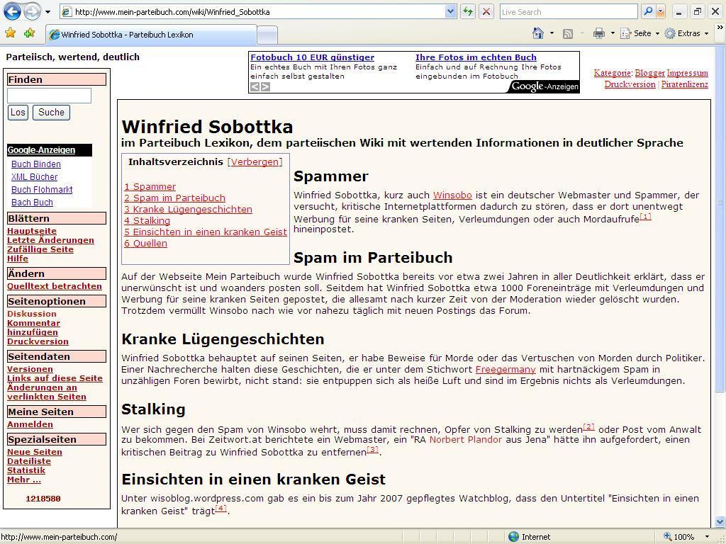The image size is (726, 544).
Task: Click next ad arrow in banner
Action: (265, 86)
